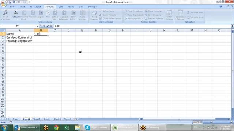Click Calculate Now
The width and height of the screenshot is (234, 131).
pyautogui.click(x=195, y=12)
